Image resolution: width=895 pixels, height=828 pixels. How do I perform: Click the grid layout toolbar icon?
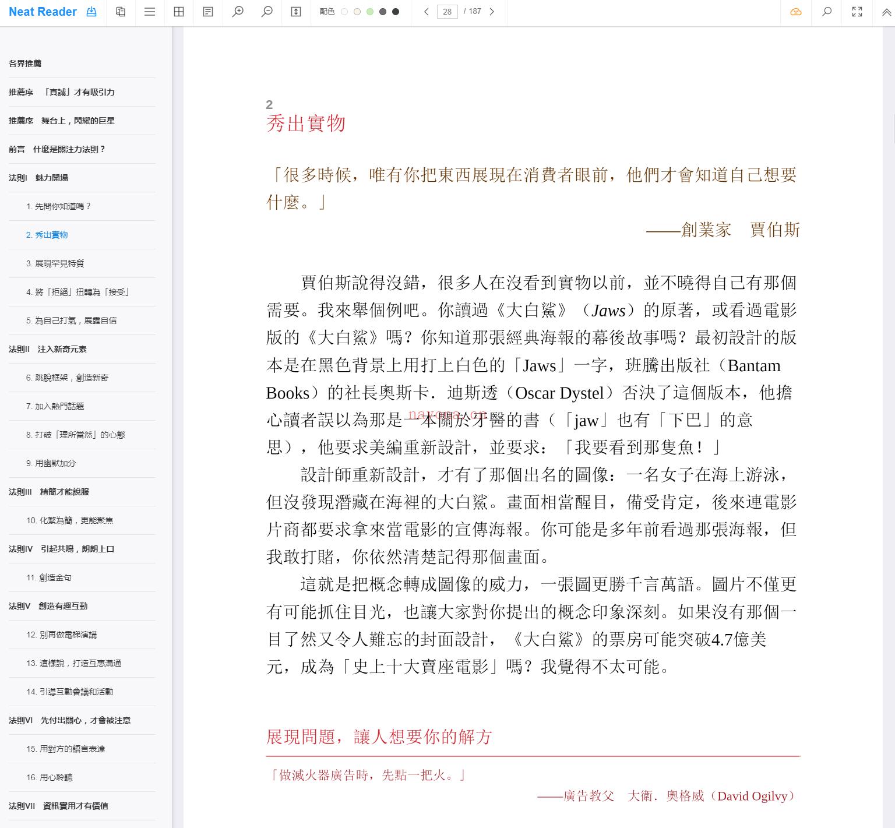point(179,12)
